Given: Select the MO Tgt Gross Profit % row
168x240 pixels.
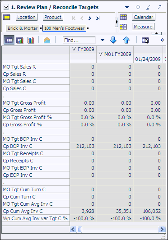Looking at the screenshot, I should click(36, 117).
